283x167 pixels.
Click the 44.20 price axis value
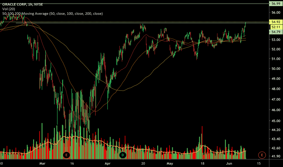[276, 130]
